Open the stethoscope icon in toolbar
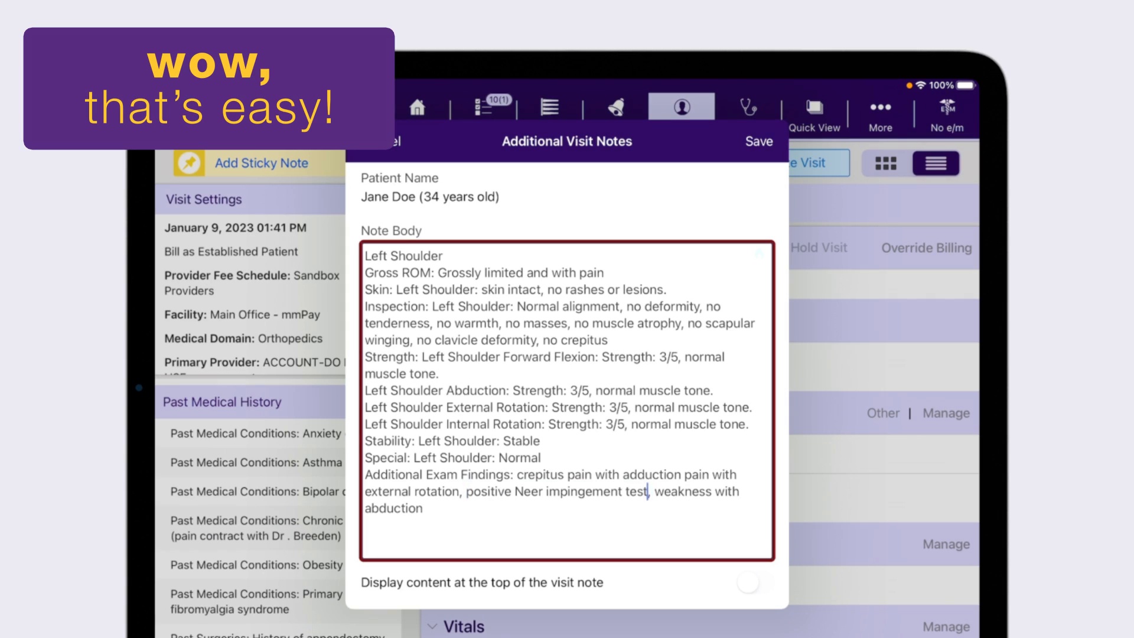The height and width of the screenshot is (638, 1134). pos(748,107)
